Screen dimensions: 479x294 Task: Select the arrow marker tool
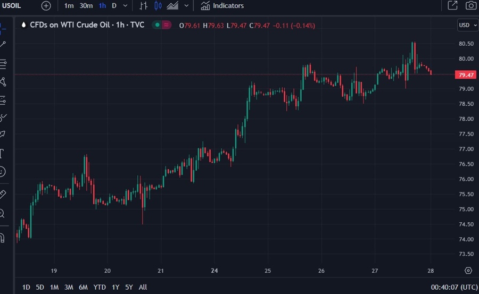(3, 134)
